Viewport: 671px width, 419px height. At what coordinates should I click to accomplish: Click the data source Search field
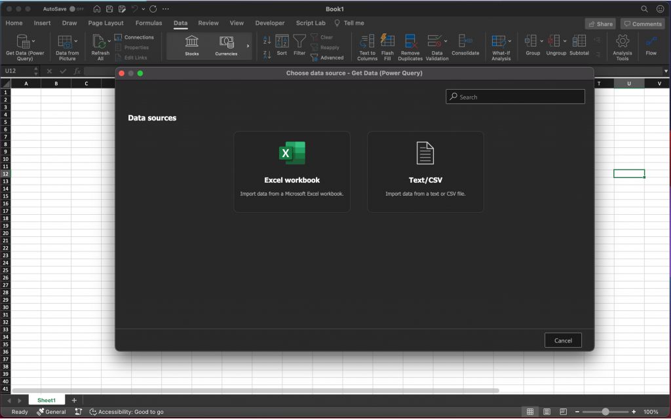click(x=515, y=97)
